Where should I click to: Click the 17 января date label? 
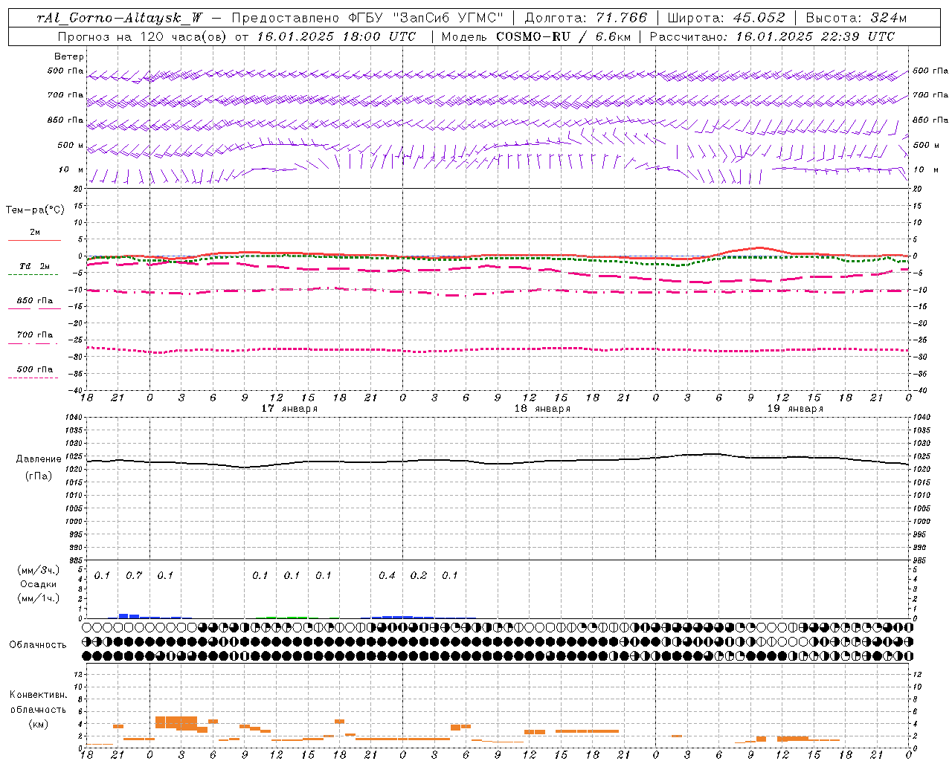pos(289,409)
